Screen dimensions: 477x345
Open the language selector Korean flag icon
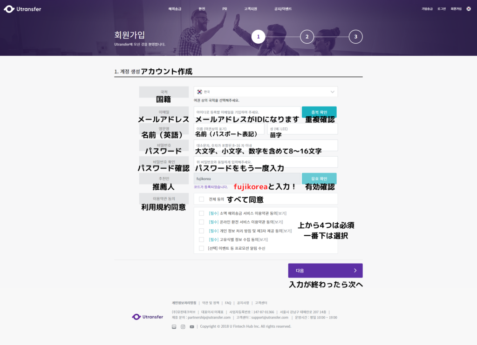tap(469, 9)
